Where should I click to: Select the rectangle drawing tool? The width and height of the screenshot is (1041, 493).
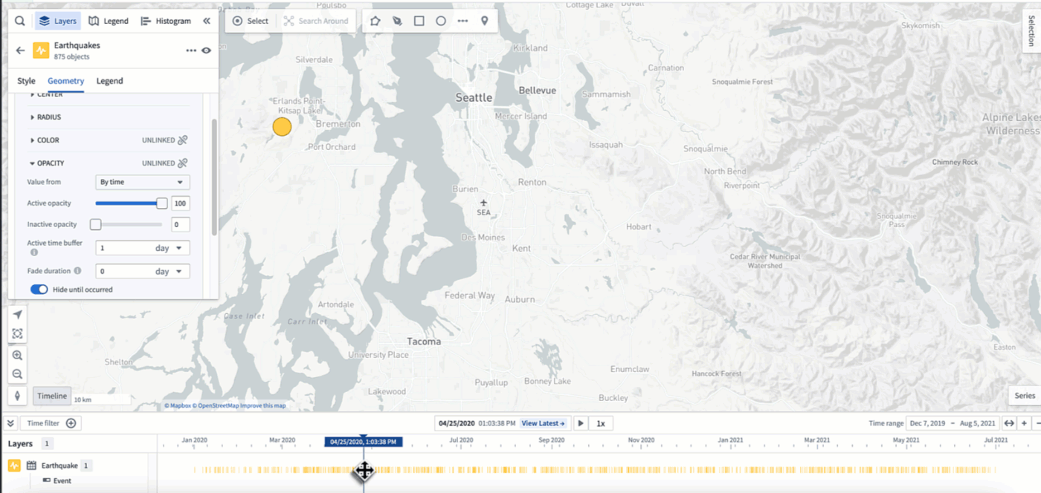[x=419, y=21]
